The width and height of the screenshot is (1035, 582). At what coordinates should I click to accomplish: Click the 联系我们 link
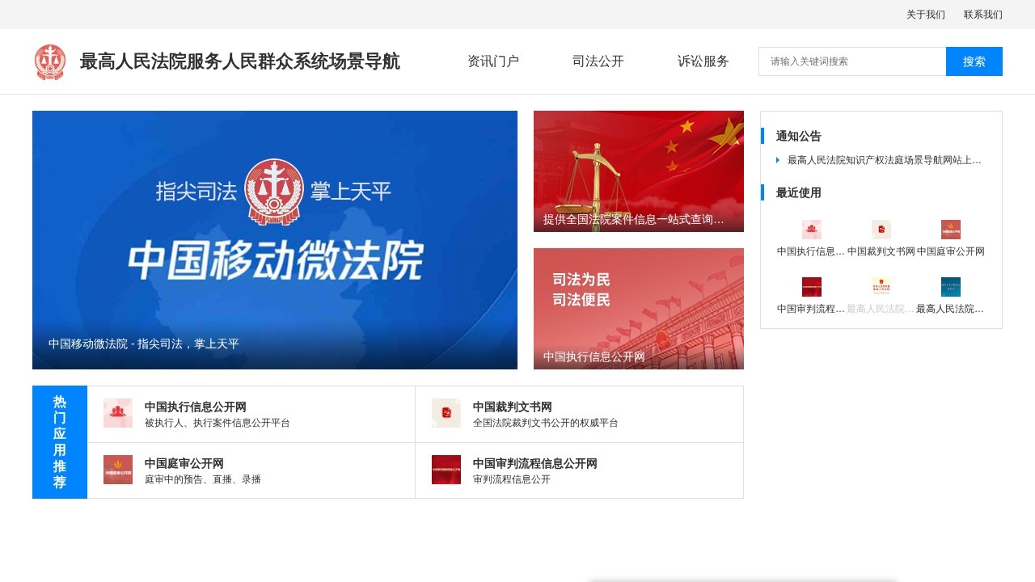click(x=983, y=15)
